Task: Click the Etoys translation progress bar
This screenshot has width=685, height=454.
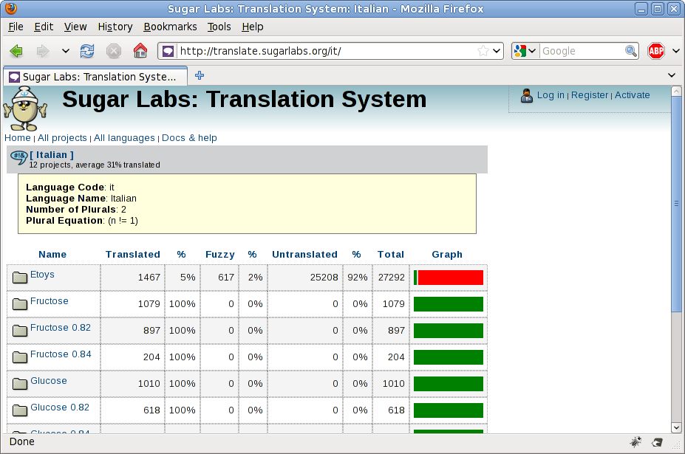Action: point(448,278)
